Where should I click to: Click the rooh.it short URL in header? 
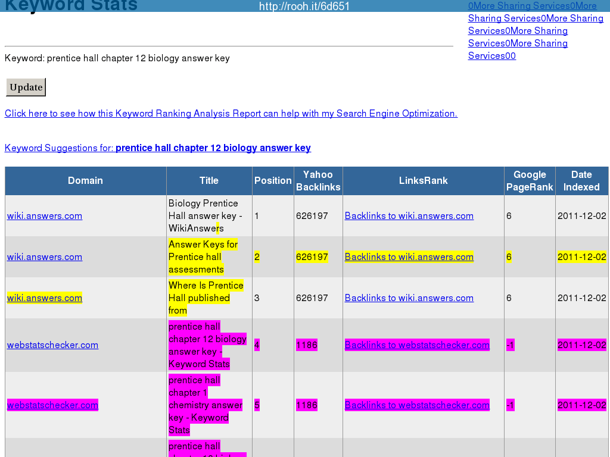304,7
